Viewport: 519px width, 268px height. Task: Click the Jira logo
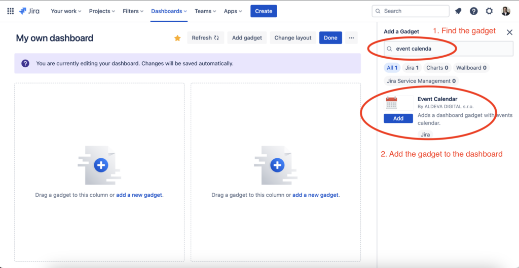(x=29, y=11)
